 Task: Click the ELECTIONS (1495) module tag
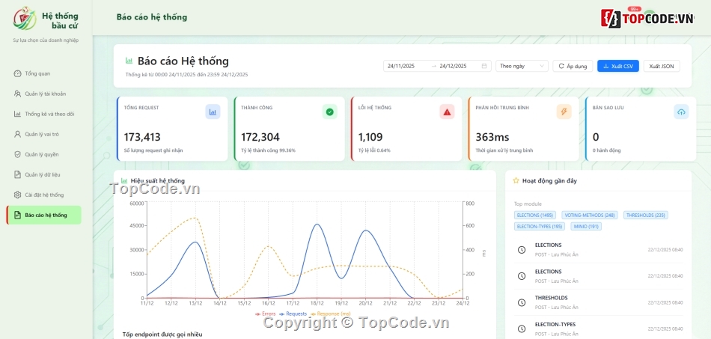click(535, 216)
